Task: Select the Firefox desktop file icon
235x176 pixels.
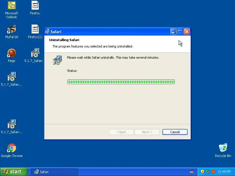Action: pos(35,8)
